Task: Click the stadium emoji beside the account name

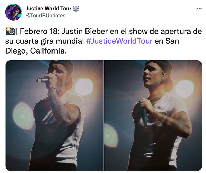Action: 76,9
